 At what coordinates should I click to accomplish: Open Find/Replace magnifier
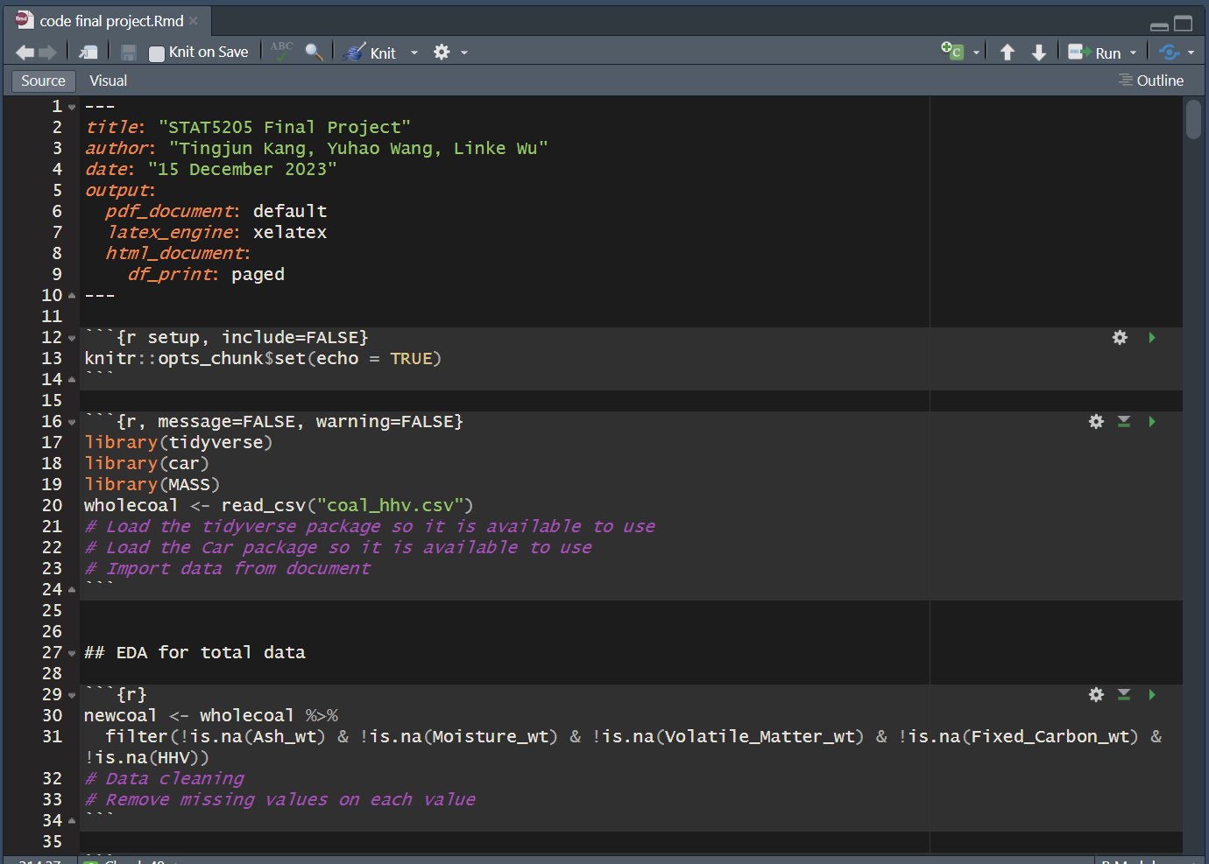pyautogui.click(x=313, y=53)
